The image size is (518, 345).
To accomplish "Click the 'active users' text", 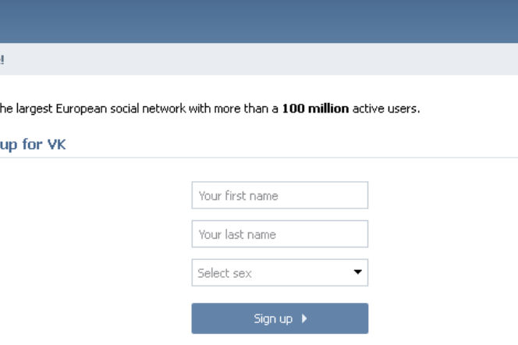I will click(x=385, y=108).
